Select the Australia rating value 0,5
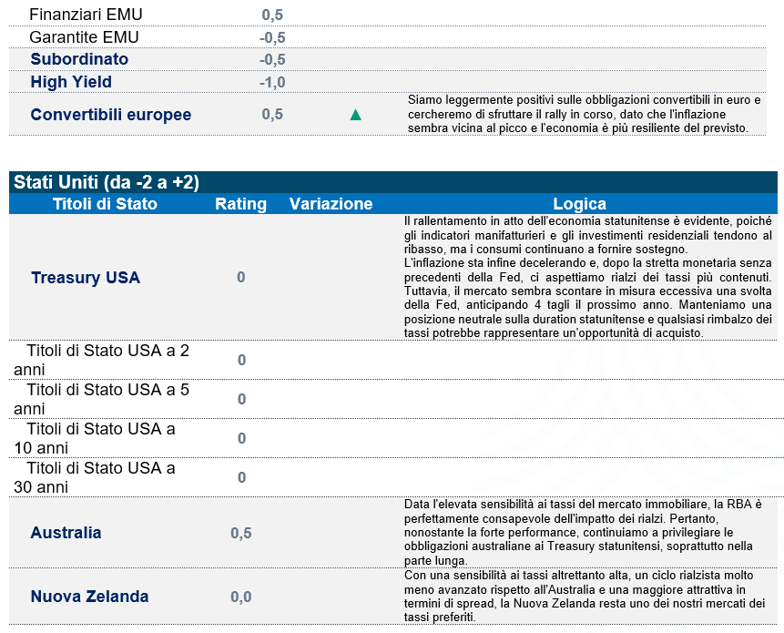The height and width of the screenshot is (633, 784). tap(240, 533)
